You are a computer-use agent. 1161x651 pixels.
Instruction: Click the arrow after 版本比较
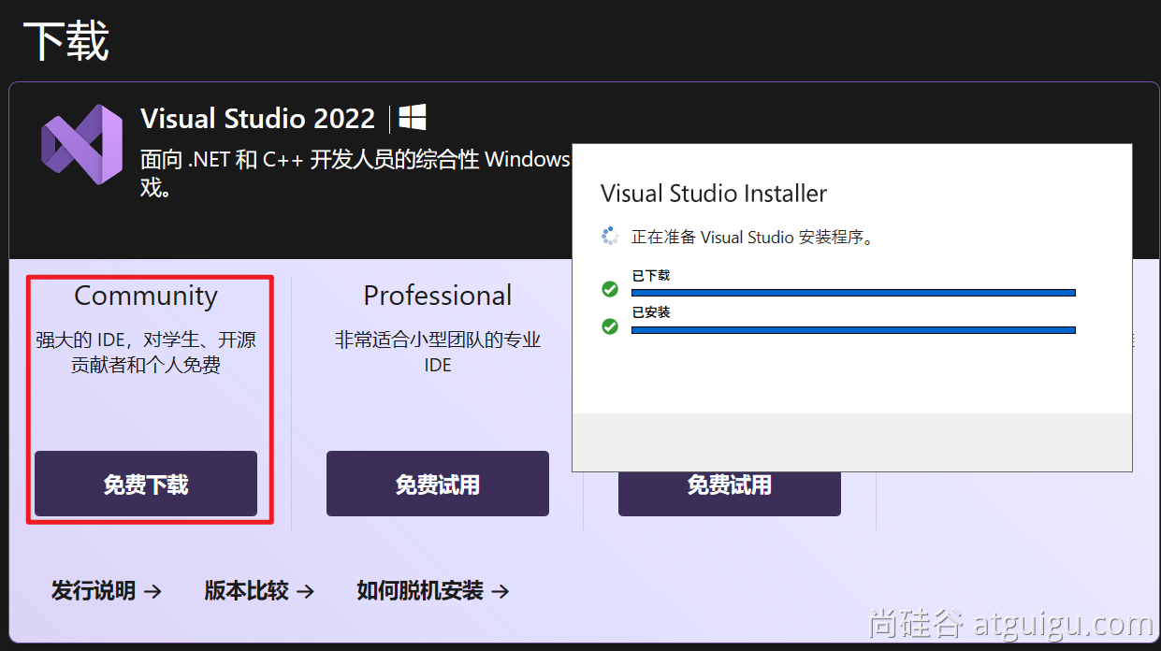tap(304, 591)
